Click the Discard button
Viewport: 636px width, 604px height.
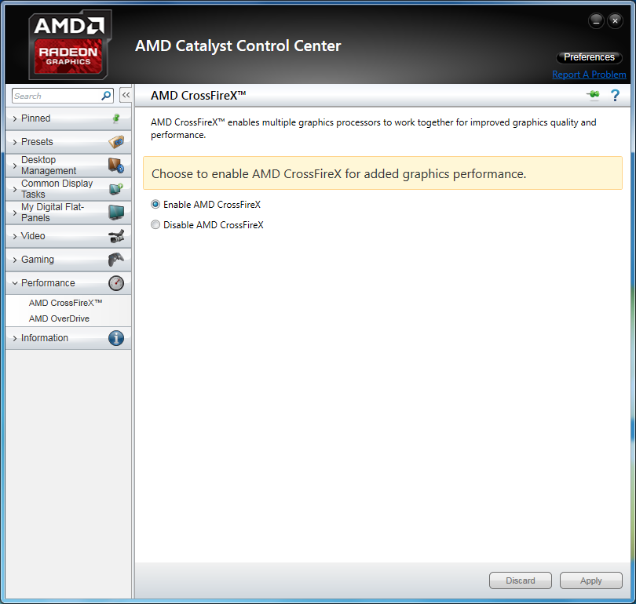(521, 580)
